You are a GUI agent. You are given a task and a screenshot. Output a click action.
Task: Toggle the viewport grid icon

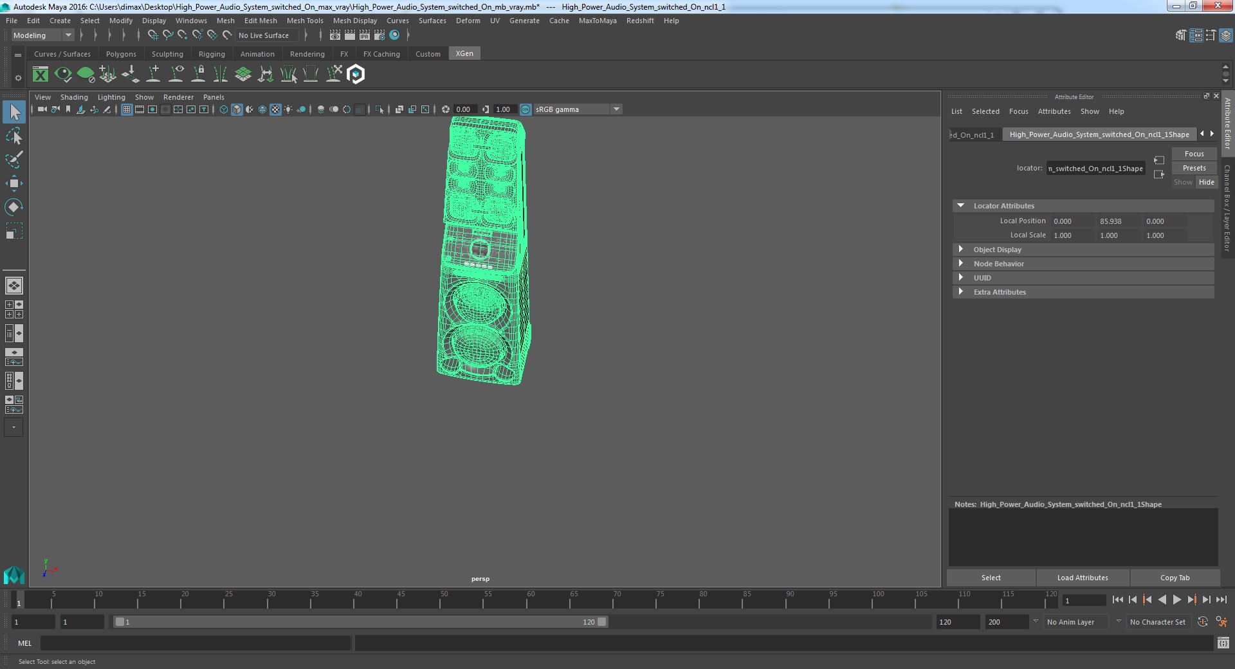[x=127, y=109]
